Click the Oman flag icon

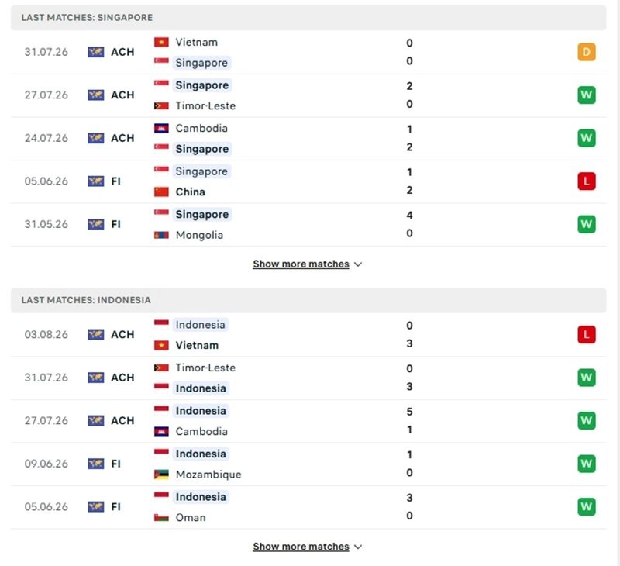click(161, 517)
